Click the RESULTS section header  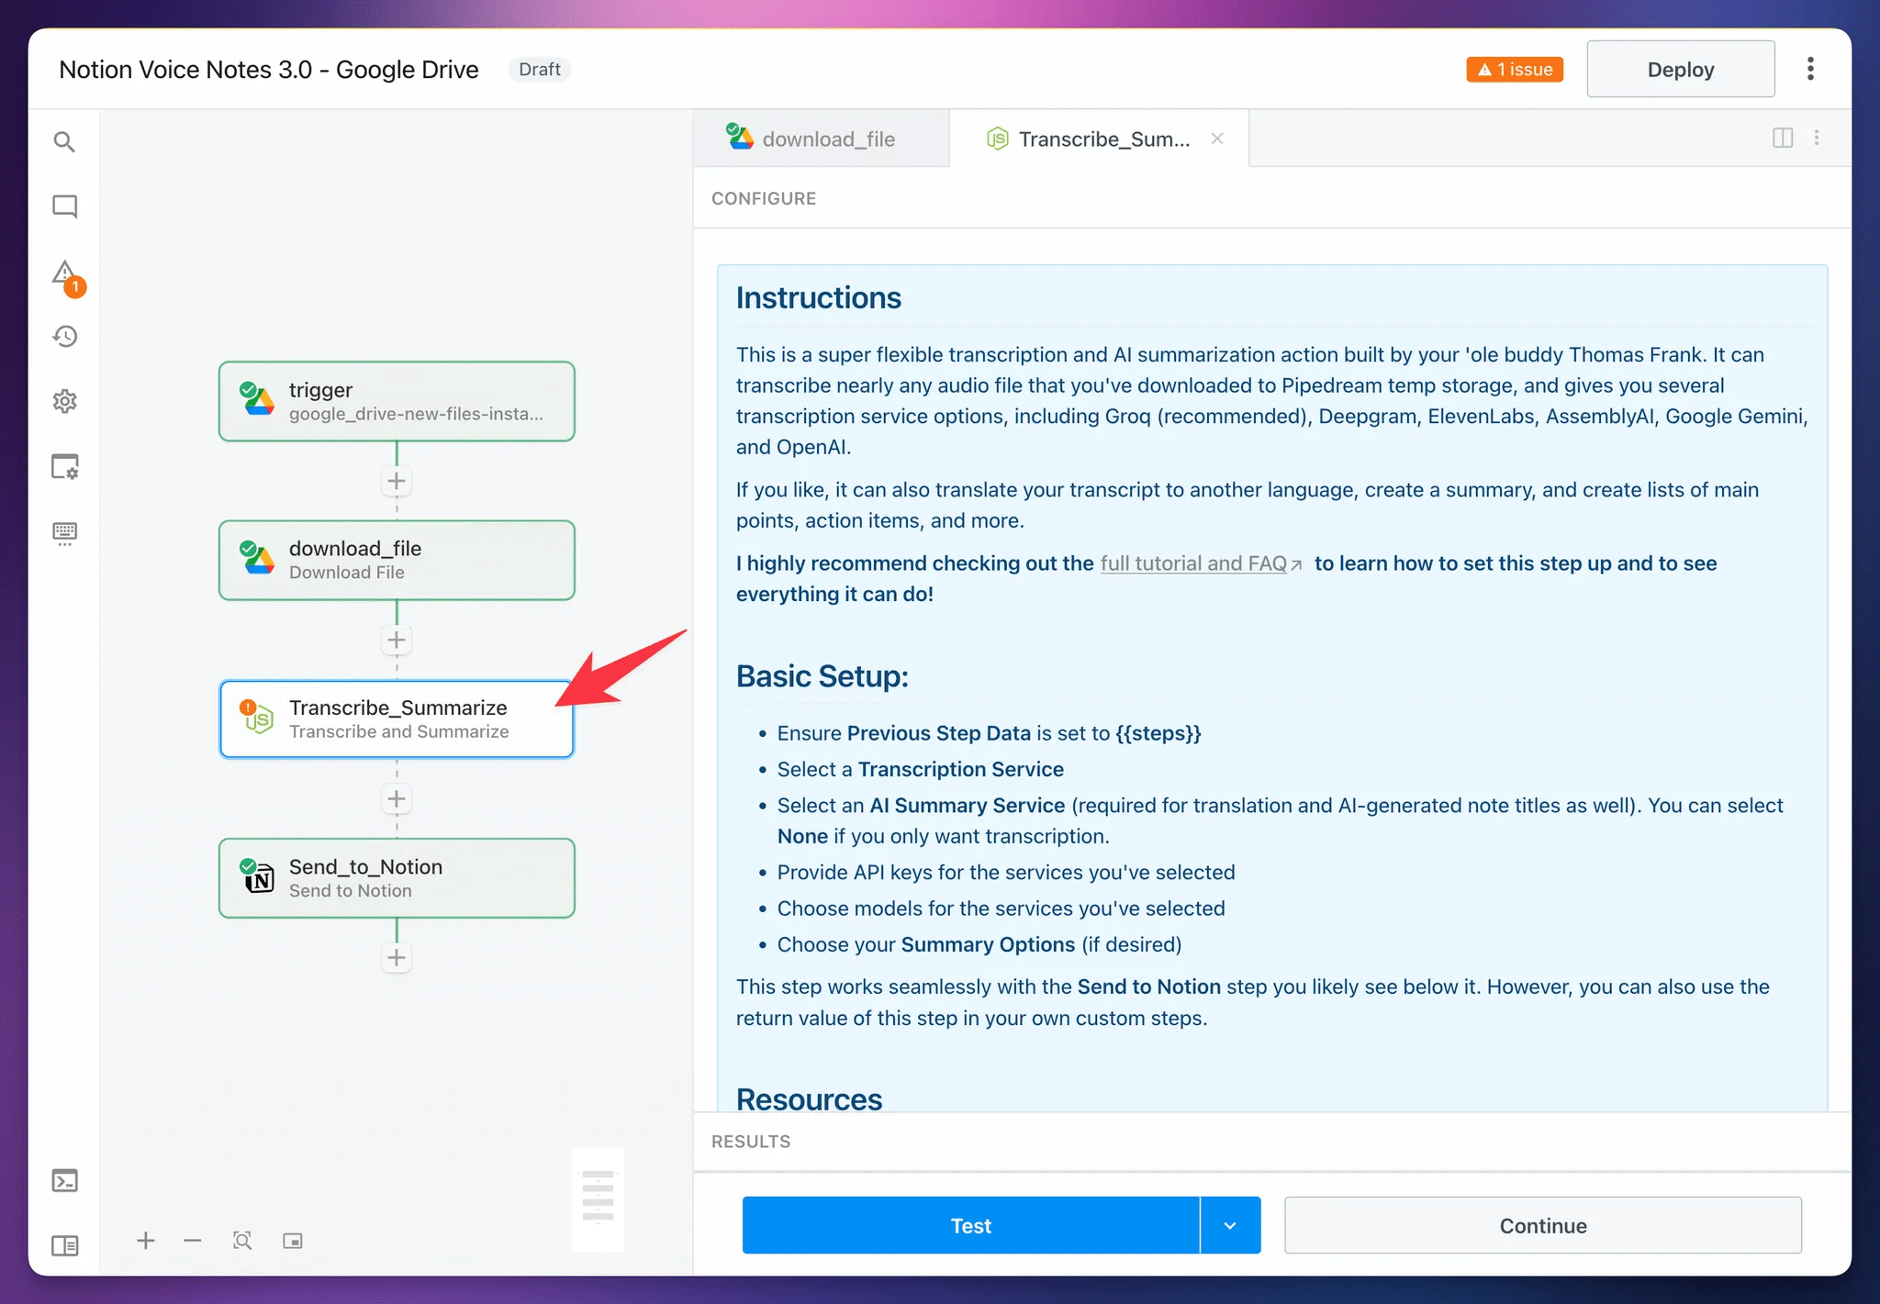[x=751, y=1142]
